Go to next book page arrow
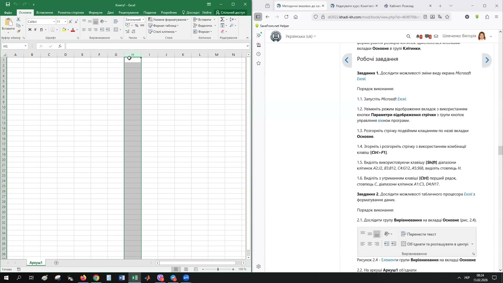503x283 pixels. point(487,60)
